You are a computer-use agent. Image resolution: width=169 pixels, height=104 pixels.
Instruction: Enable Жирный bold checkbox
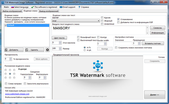pos(102,21)
